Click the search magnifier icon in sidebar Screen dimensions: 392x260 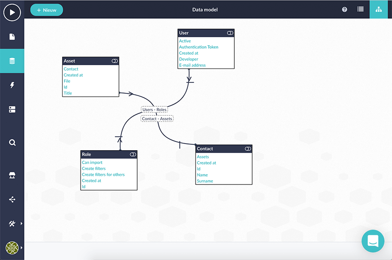coord(12,142)
